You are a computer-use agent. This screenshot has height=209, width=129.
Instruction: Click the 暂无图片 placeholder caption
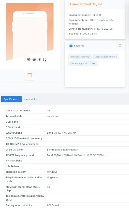click(x=37, y=60)
